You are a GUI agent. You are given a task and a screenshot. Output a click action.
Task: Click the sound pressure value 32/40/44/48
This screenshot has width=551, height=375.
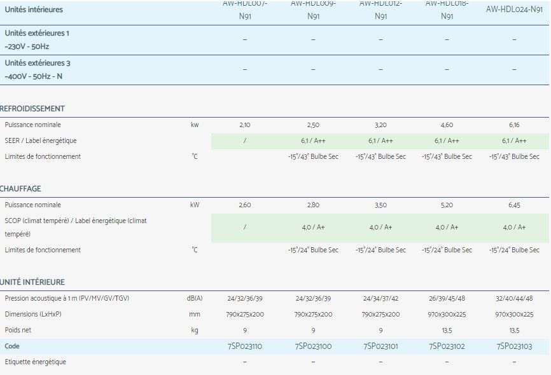(514, 298)
